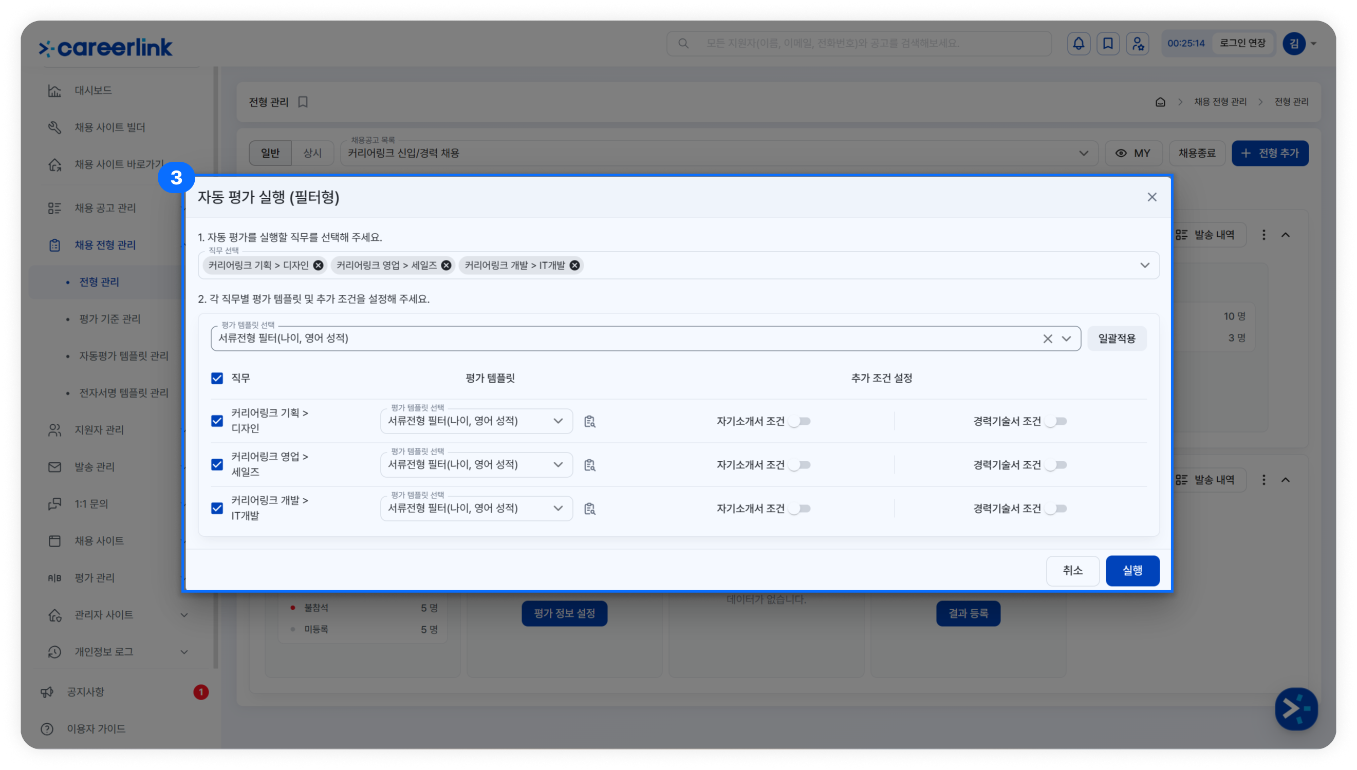Uncheck the 커리어링크 개발 > IT개발 row
Image resolution: width=1357 pixels, height=770 pixels.
[x=217, y=508]
